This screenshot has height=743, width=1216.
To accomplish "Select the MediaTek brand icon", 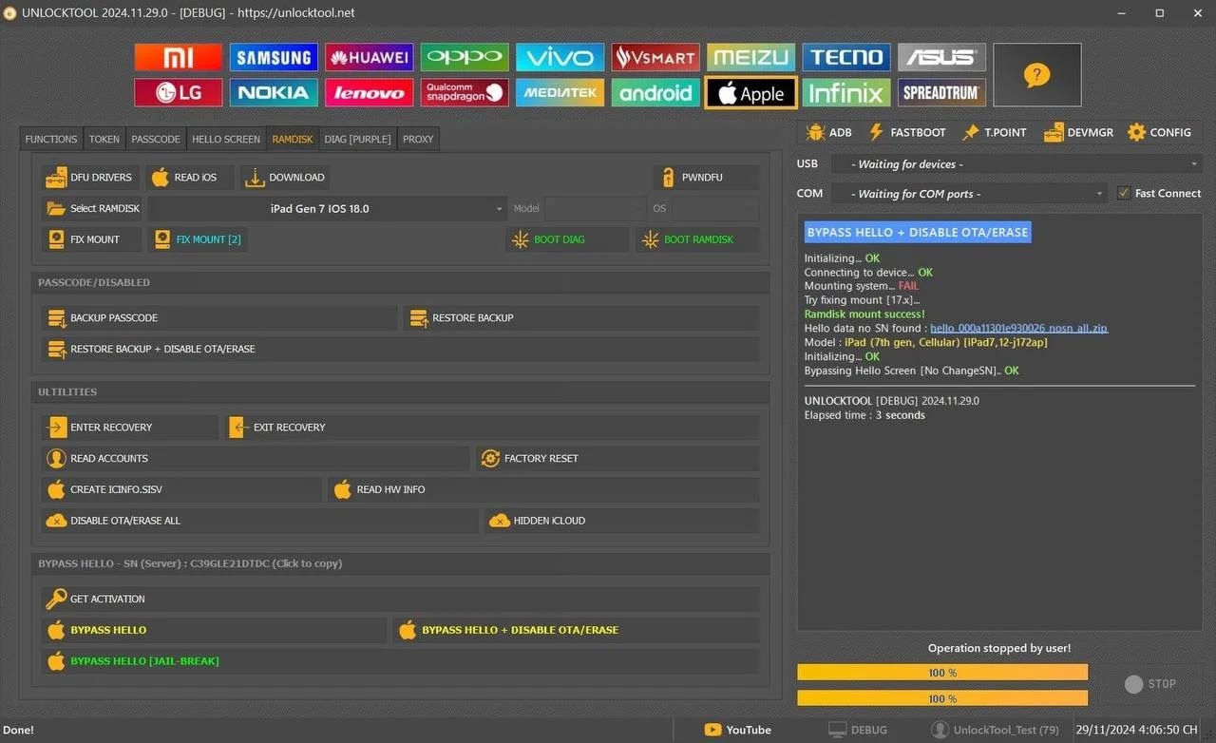I will click(560, 92).
